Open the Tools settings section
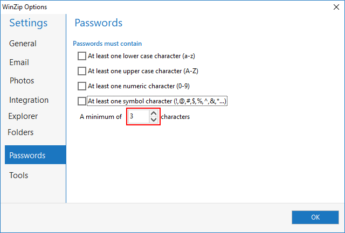Viewport: 345px width, 233px height. 18,175
